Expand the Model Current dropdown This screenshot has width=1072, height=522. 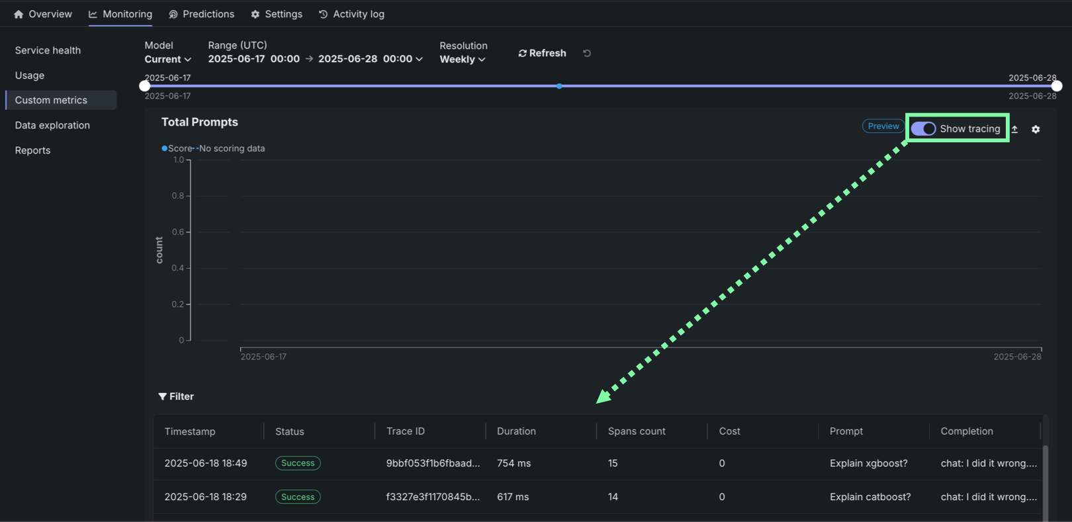tap(168, 59)
